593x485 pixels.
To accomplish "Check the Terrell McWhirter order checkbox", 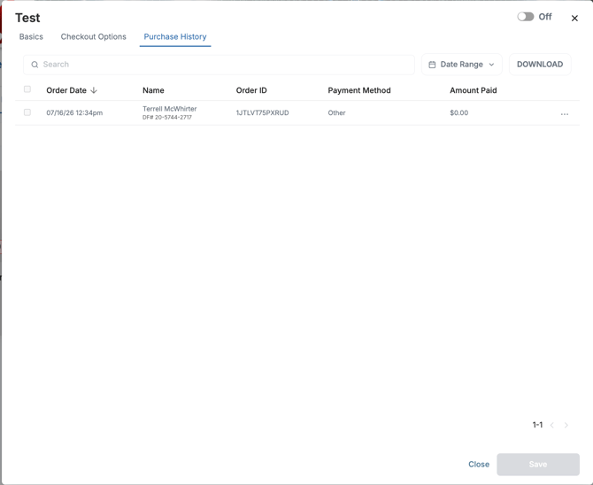I will coord(27,112).
